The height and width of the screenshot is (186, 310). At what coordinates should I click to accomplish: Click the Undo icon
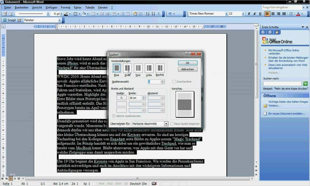170,13
